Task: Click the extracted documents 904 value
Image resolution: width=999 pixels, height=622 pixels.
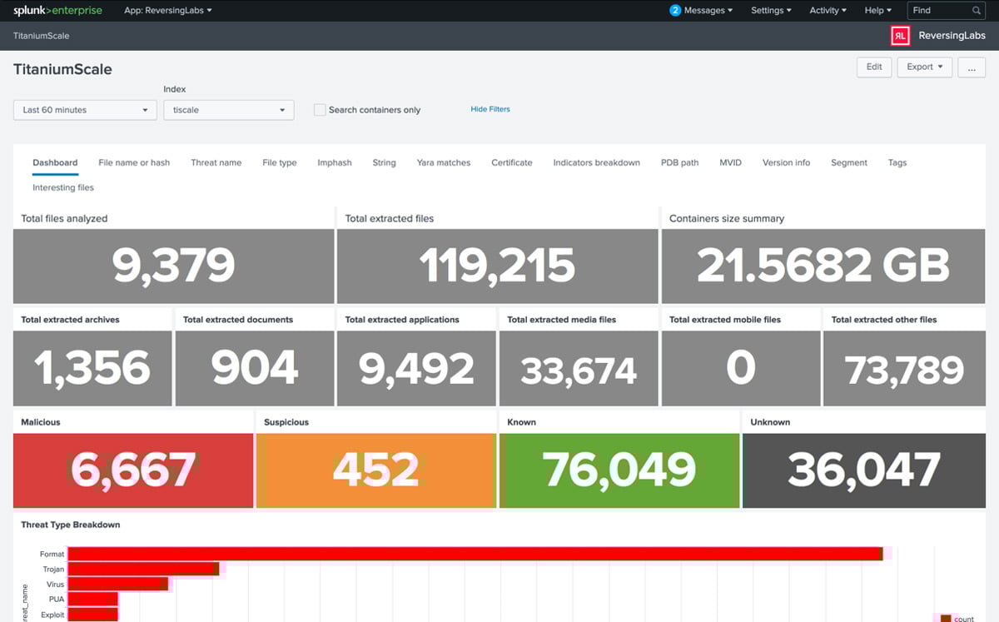Action: click(x=255, y=369)
